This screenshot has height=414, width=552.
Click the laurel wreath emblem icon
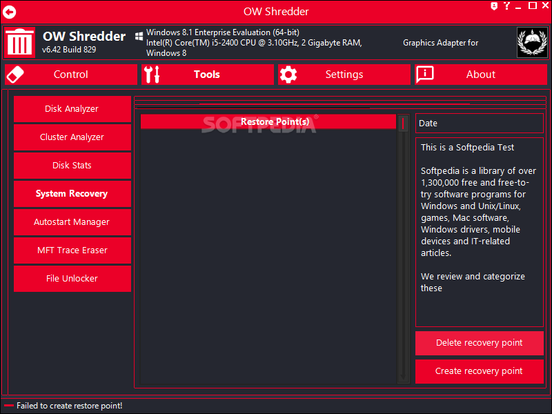click(x=532, y=42)
